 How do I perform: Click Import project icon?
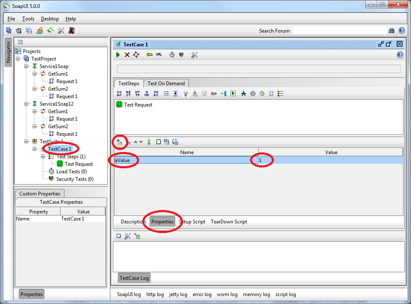tap(18, 30)
